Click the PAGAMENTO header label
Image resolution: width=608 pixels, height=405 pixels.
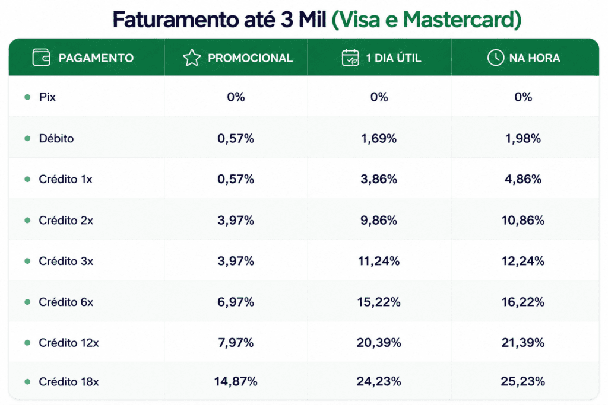[96, 58]
